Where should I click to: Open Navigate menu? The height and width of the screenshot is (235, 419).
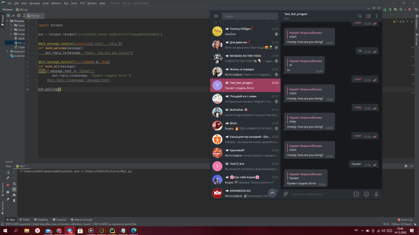click(x=35, y=3)
